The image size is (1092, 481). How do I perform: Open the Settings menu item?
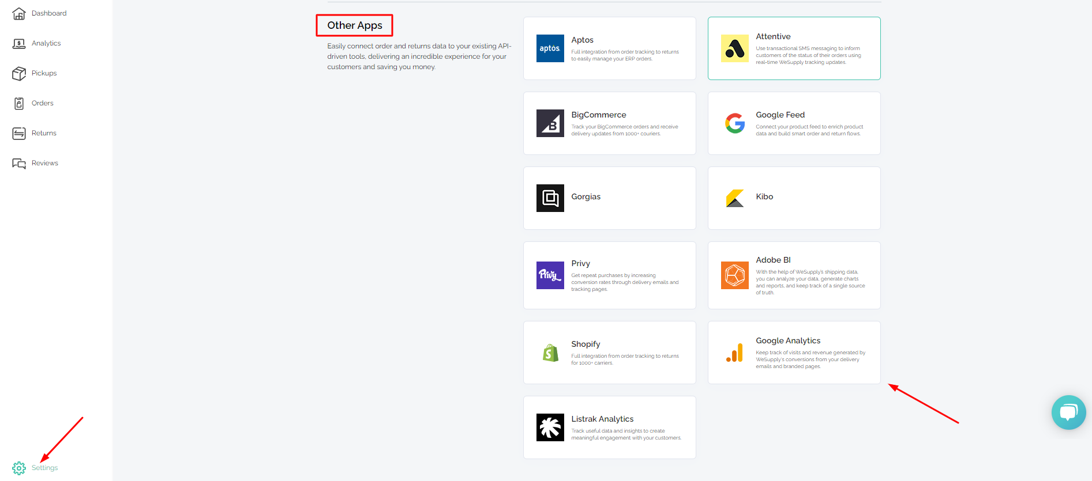click(x=45, y=468)
